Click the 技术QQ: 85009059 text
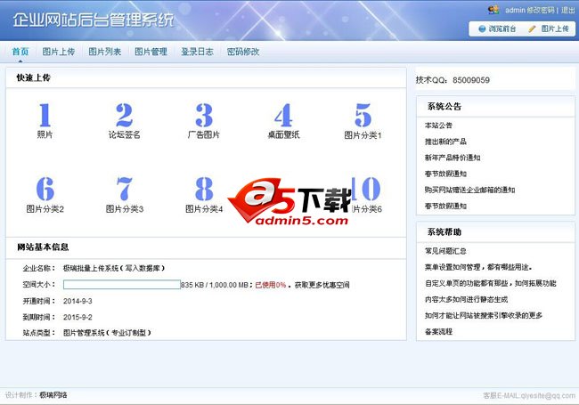This screenshot has width=579, height=405. click(453, 80)
